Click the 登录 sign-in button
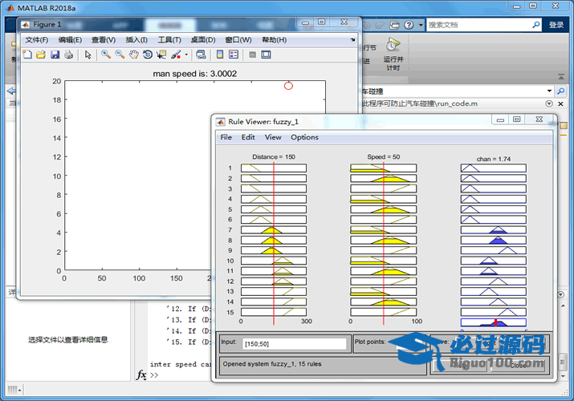The height and width of the screenshot is (401, 574). (556, 25)
